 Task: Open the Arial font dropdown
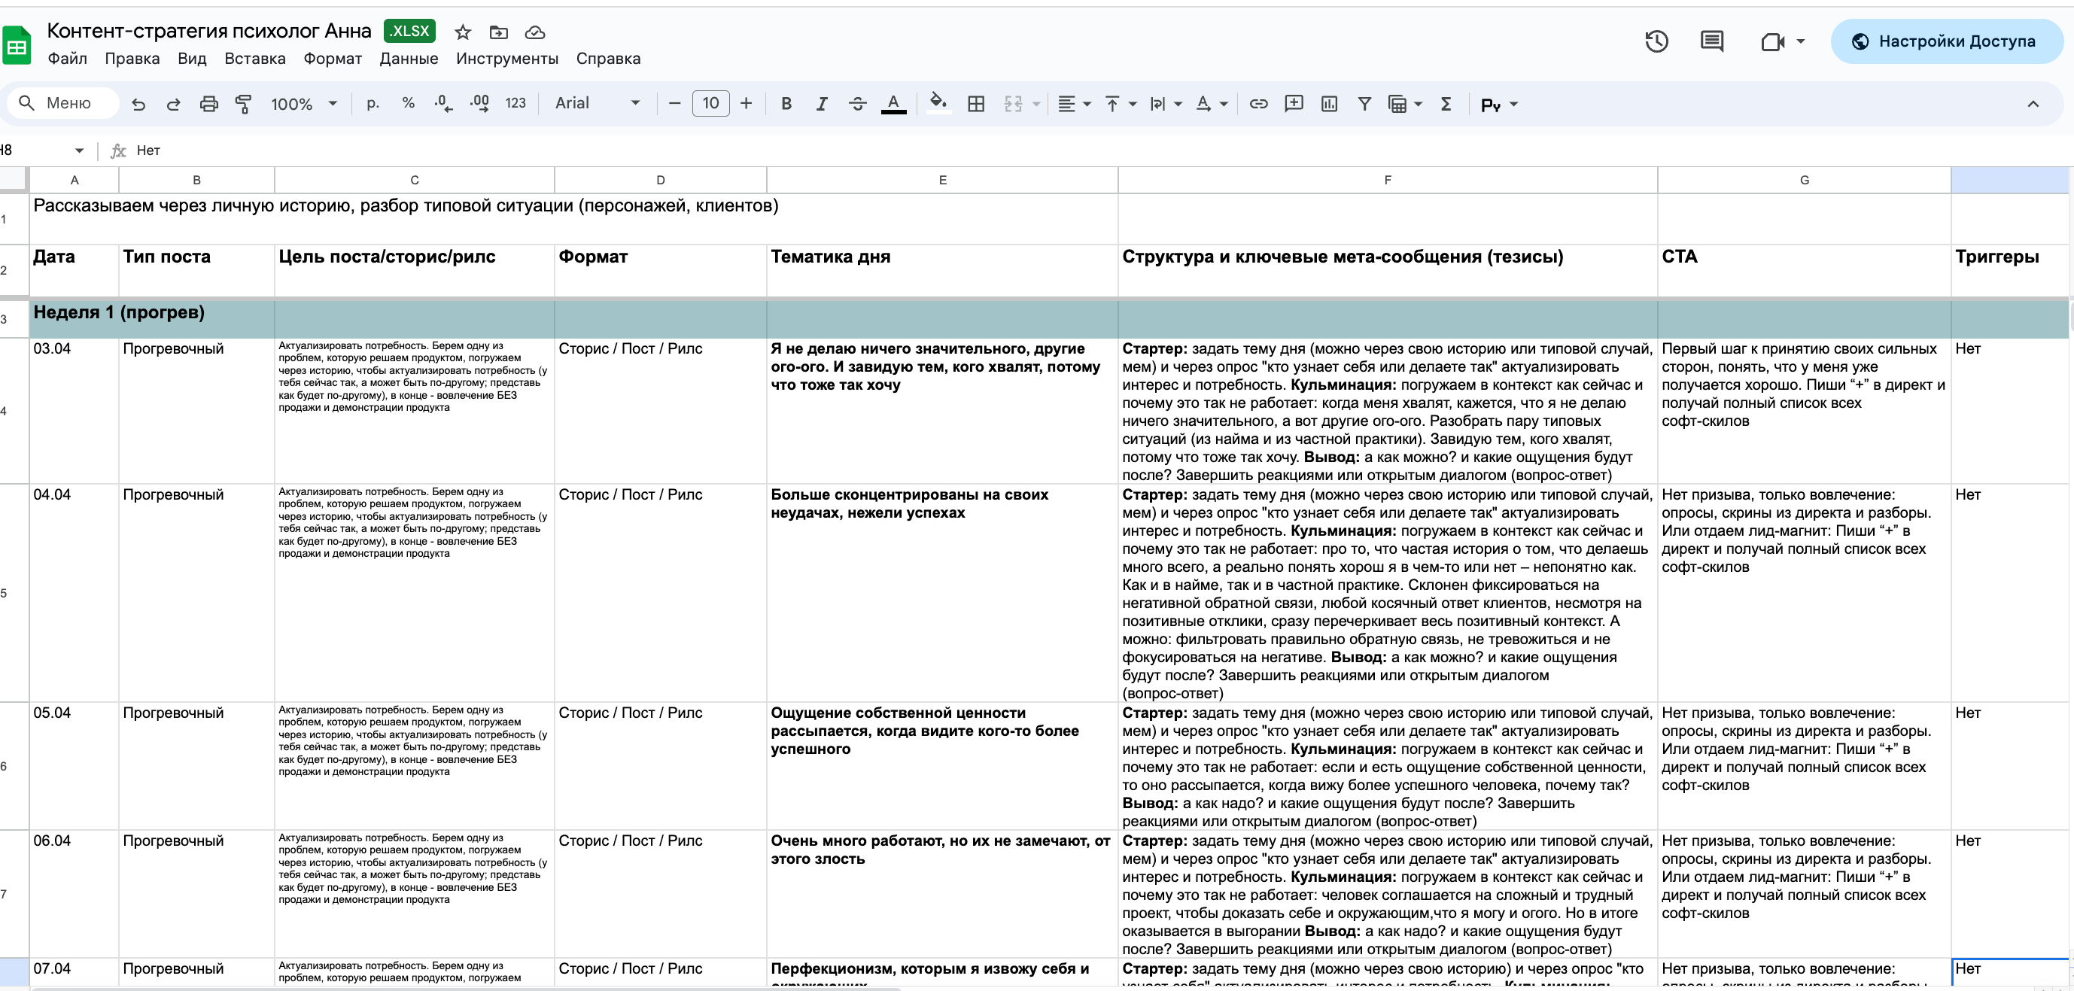click(x=598, y=103)
